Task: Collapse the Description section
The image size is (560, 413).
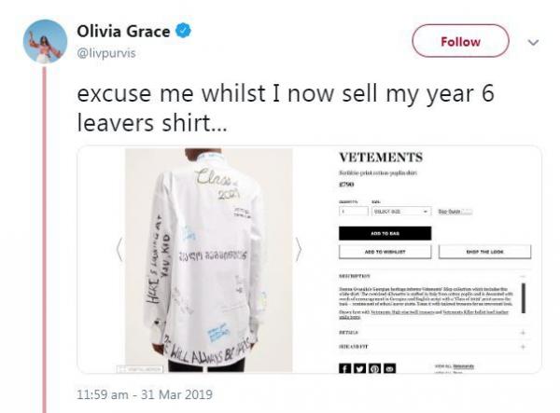Action: (523, 276)
